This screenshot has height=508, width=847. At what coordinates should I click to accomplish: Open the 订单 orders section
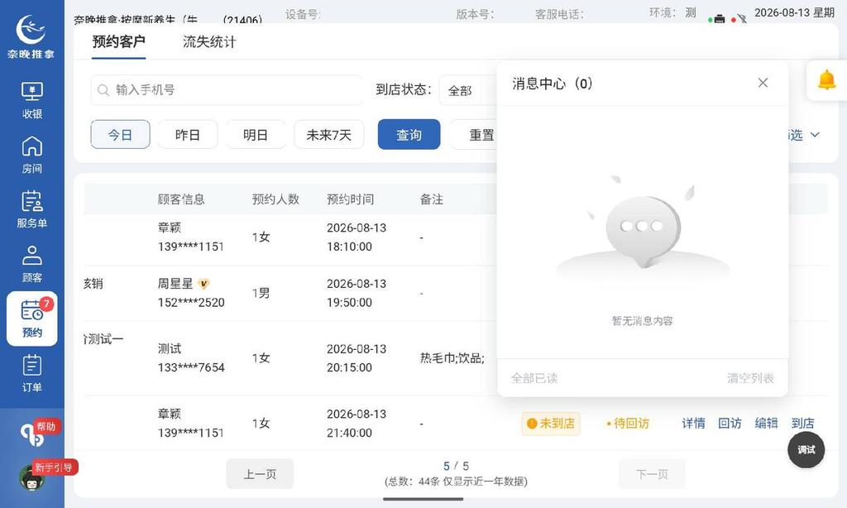click(32, 373)
